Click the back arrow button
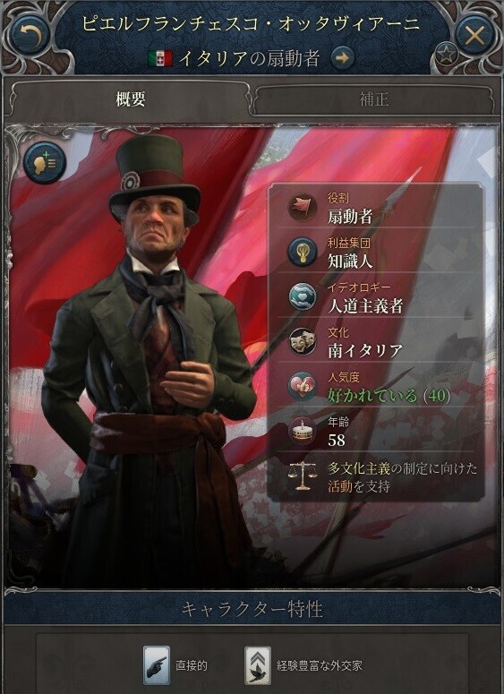 point(32,34)
